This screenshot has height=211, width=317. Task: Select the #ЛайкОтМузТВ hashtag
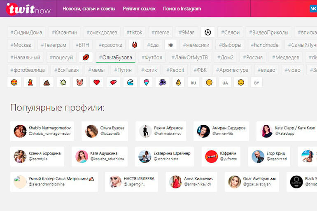click(x=190, y=57)
